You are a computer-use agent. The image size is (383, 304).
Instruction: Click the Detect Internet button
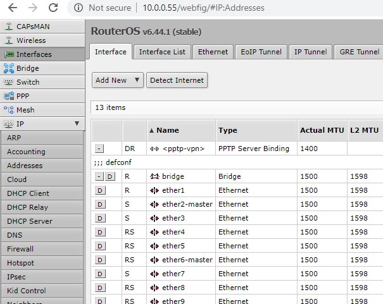177,80
